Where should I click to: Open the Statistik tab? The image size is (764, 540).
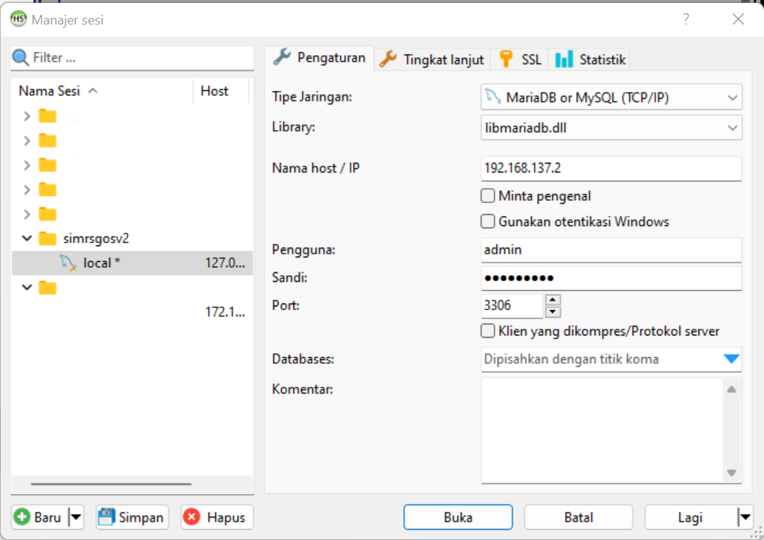[591, 60]
